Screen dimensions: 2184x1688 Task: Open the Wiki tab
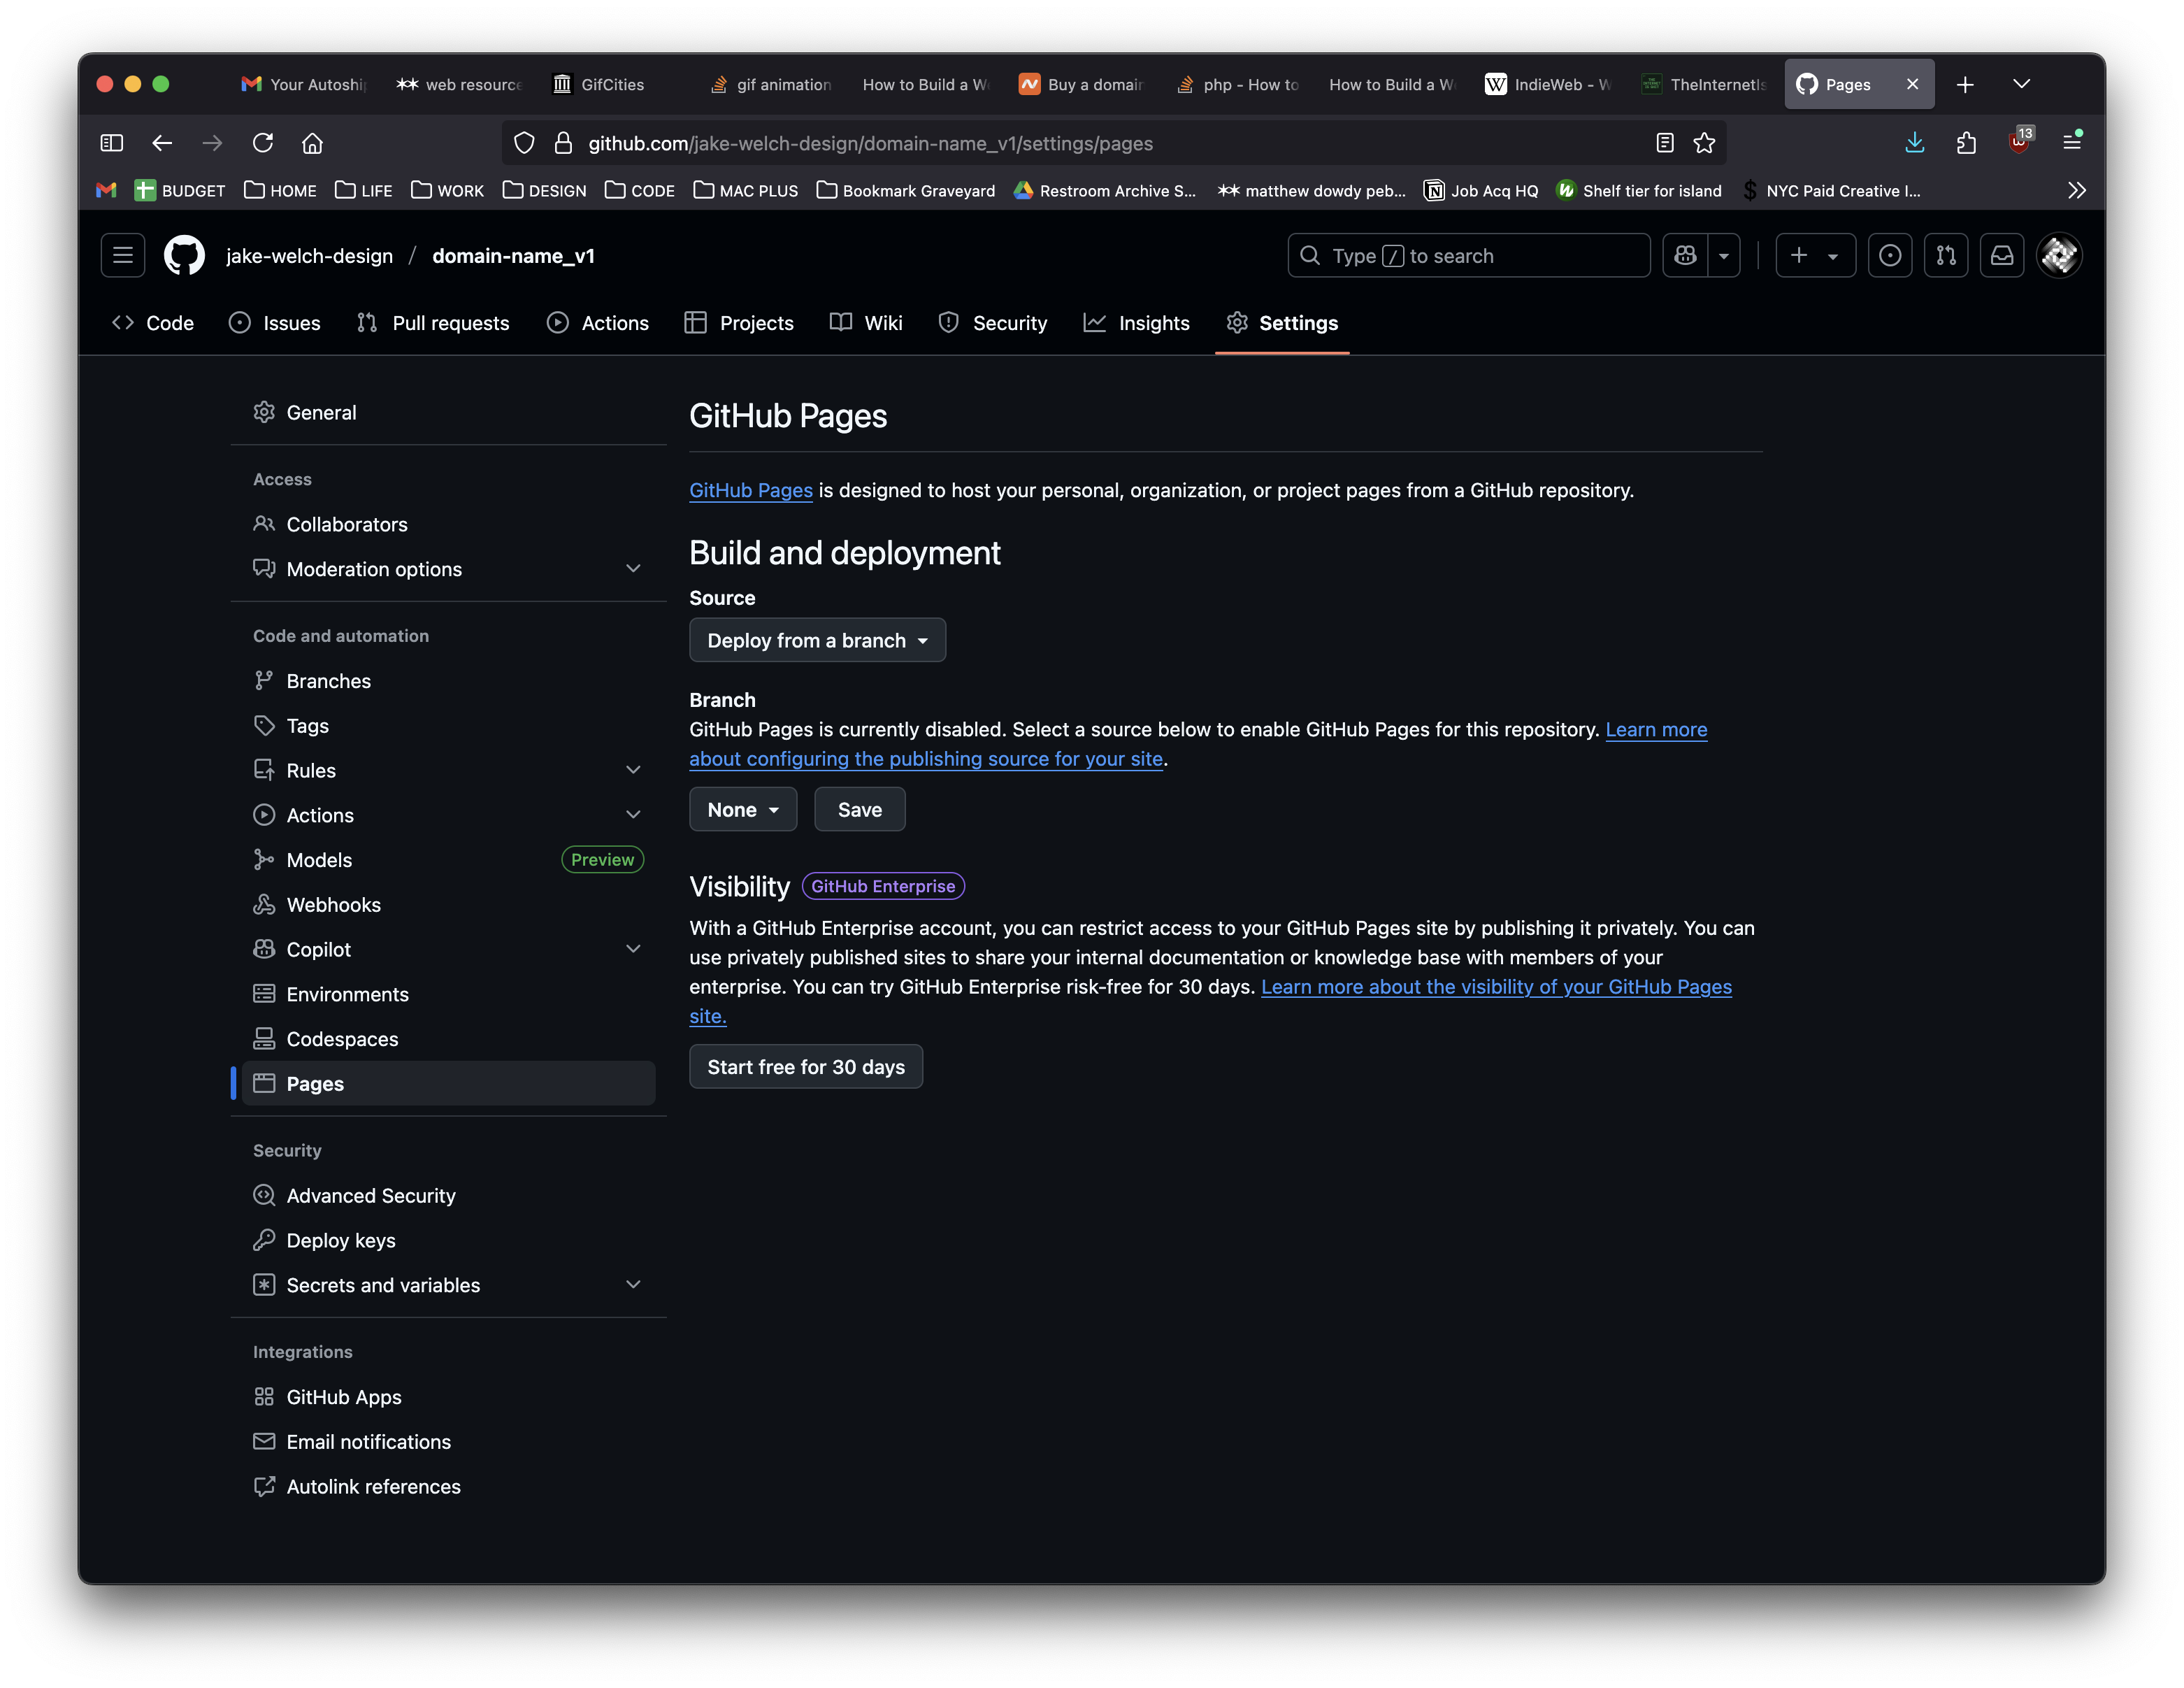pos(866,323)
